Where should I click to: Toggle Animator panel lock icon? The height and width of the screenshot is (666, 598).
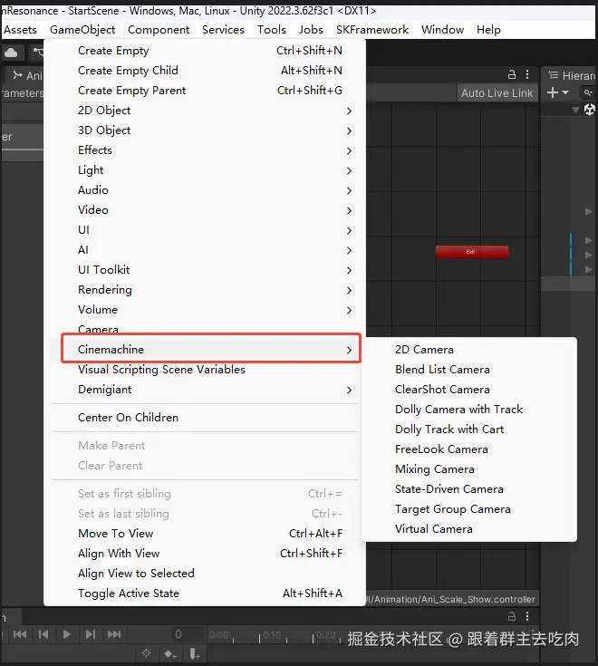coord(512,74)
